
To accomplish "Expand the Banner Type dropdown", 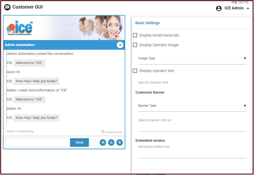I will coord(245,105).
